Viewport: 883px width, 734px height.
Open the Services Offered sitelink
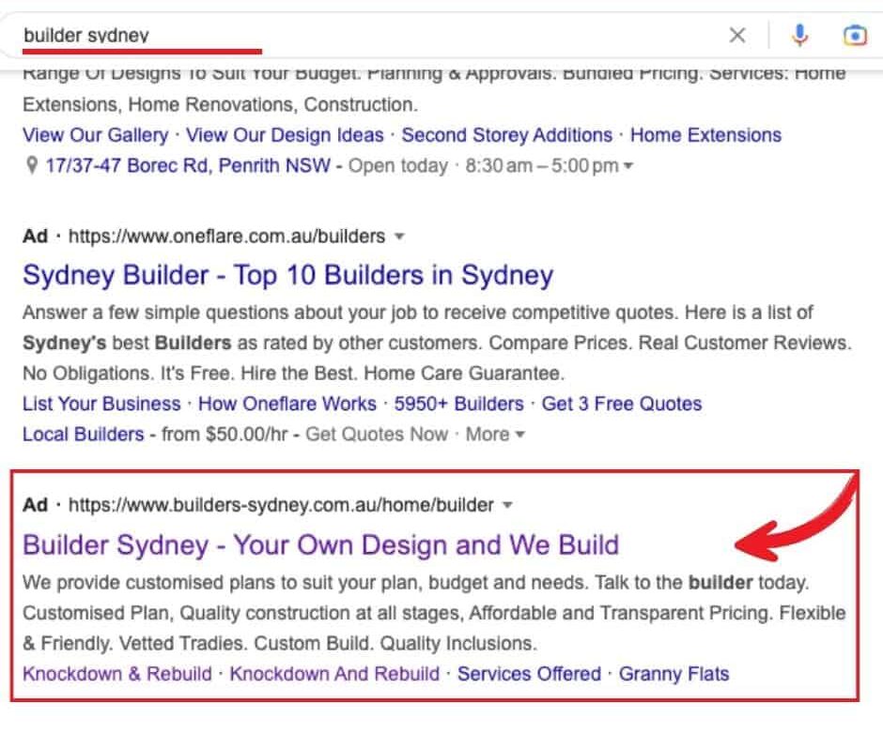pos(529,674)
